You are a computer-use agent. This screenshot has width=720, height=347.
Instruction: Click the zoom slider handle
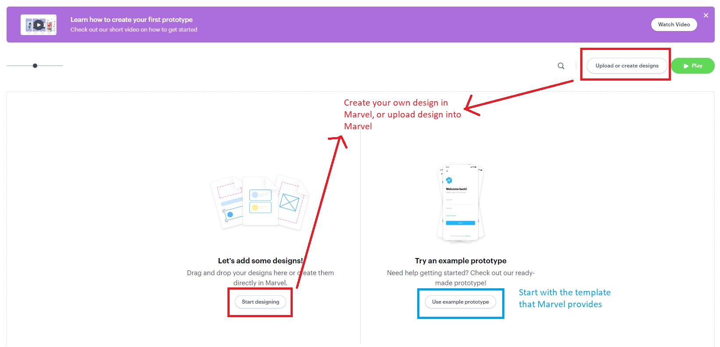(35, 66)
